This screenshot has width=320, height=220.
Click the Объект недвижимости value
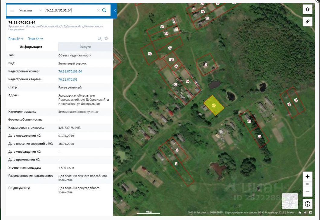pos(75,55)
